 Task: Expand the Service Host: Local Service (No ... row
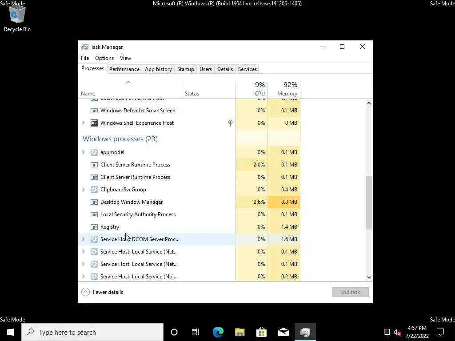[84, 277]
